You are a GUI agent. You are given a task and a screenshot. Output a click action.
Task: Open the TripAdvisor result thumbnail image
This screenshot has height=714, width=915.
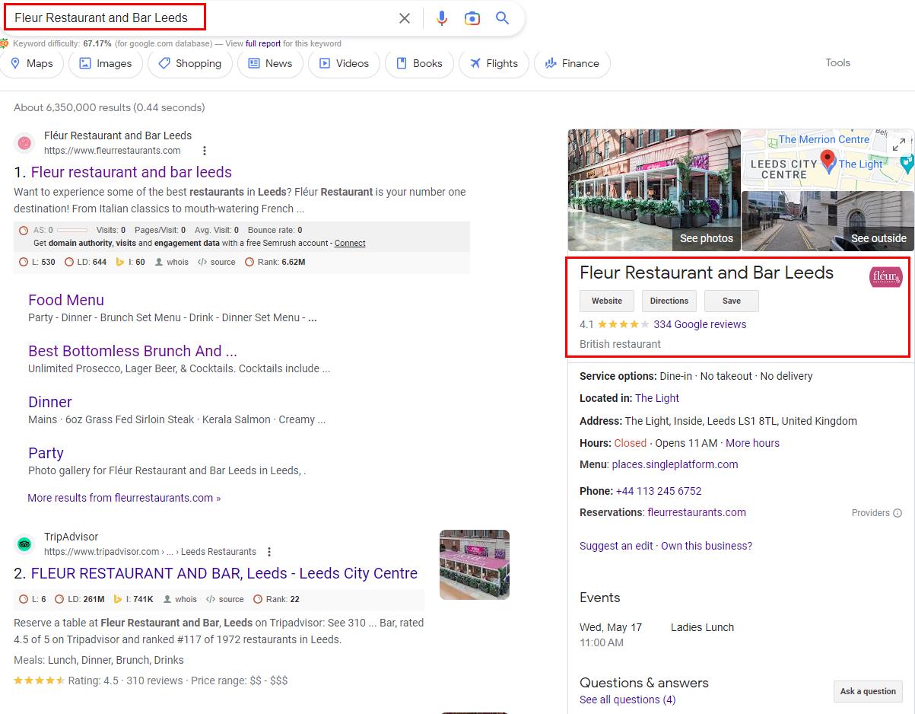[475, 565]
